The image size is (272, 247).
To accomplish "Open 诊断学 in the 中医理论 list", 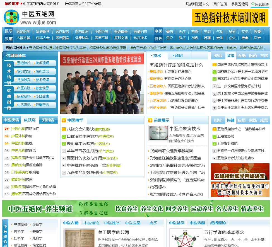I will pyautogui.click(x=37, y=224).
